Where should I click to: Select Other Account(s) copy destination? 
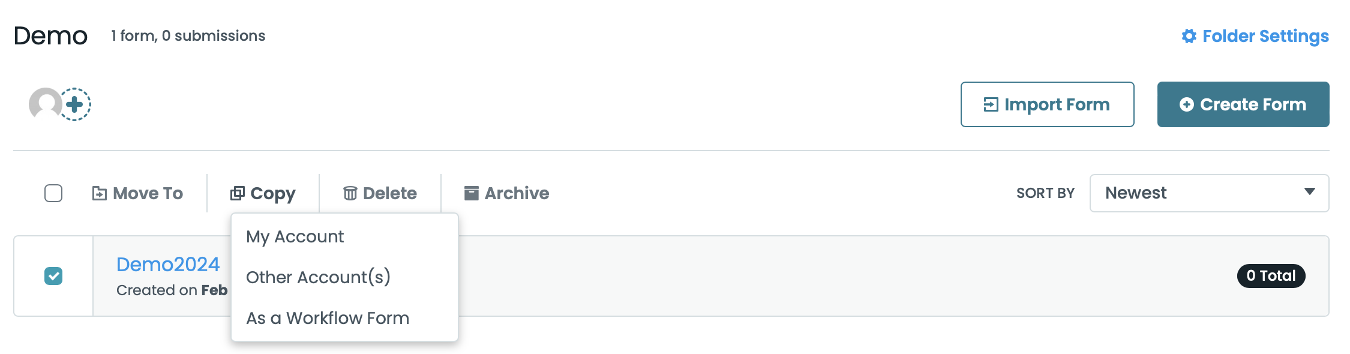coord(319,277)
